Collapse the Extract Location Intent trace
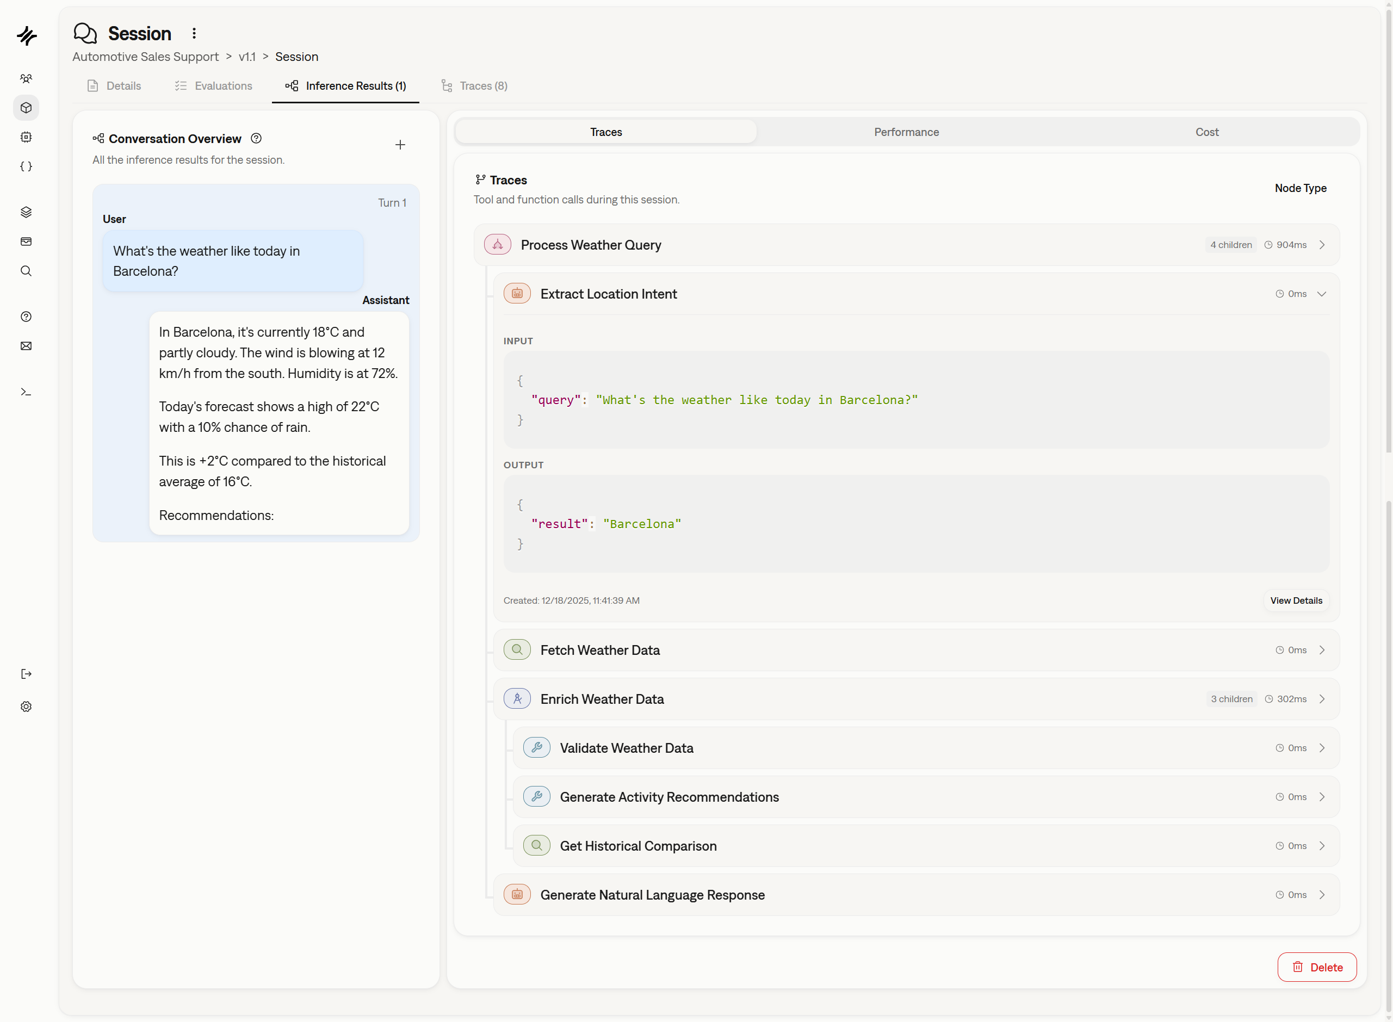 pos(1322,293)
